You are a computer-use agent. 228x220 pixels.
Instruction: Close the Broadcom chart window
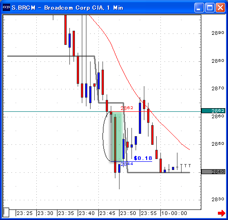[220, 7]
